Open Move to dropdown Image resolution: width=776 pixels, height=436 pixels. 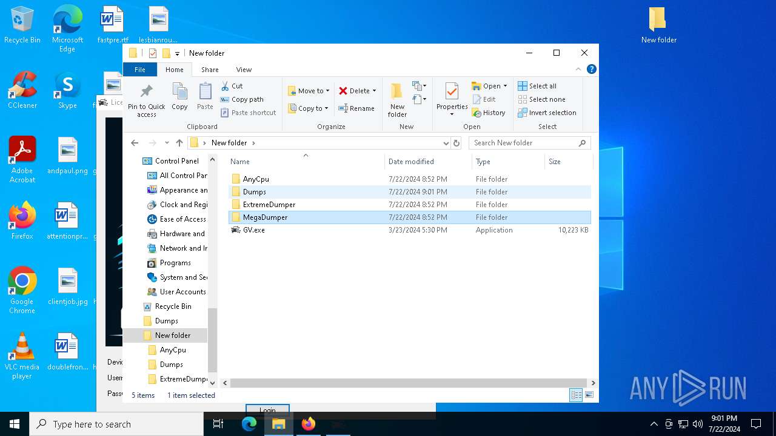309,91
